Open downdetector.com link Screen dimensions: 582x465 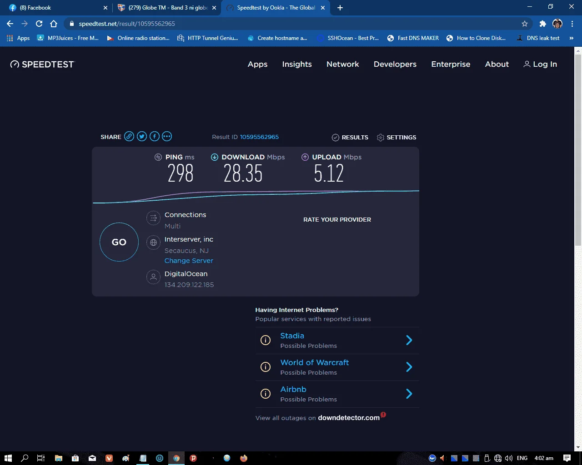(349, 418)
